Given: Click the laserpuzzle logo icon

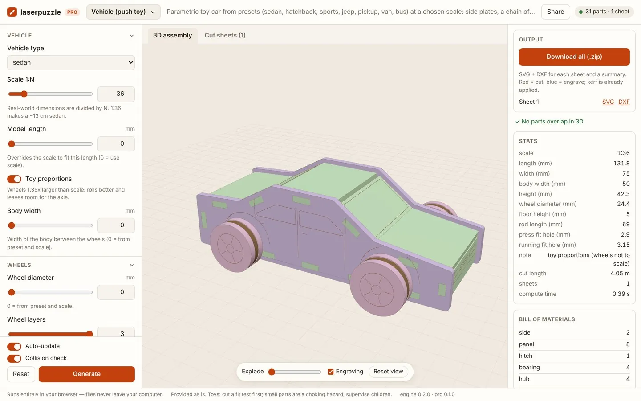Looking at the screenshot, I should [x=12, y=12].
